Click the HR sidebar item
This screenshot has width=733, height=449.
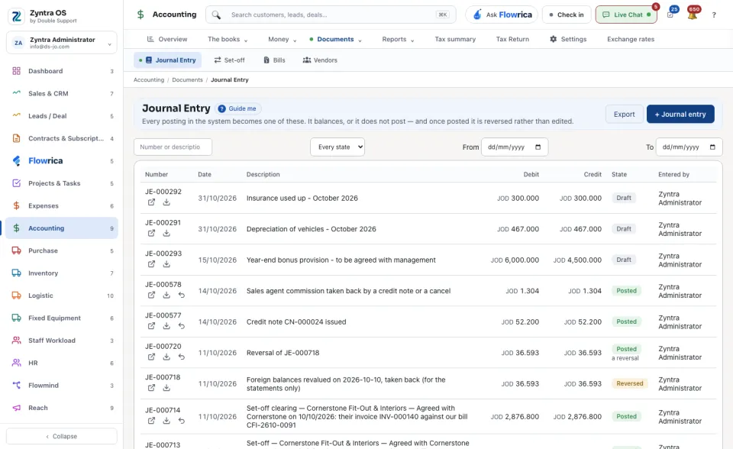click(x=62, y=363)
